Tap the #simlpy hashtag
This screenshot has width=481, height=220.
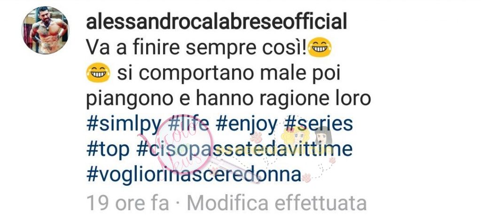tap(124, 125)
